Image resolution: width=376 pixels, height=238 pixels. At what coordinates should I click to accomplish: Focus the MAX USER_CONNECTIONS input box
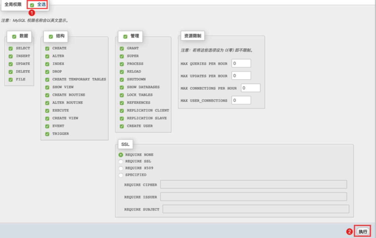241,100
